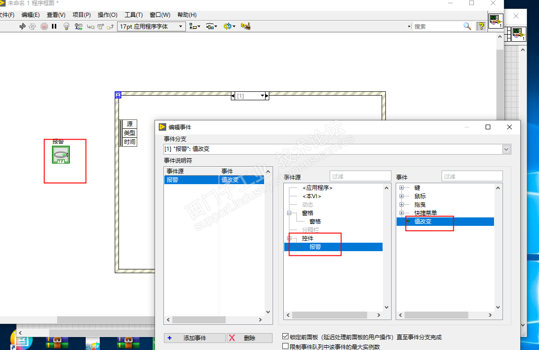Open the Reorder objects dropdown
Screen dimensions: 539x350
[x=229, y=27]
